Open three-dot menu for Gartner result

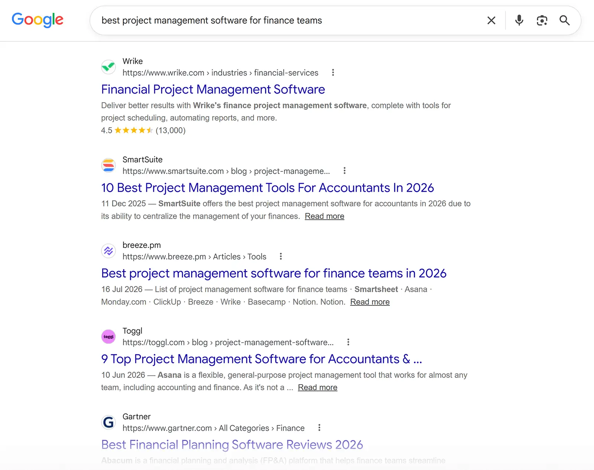click(319, 428)
